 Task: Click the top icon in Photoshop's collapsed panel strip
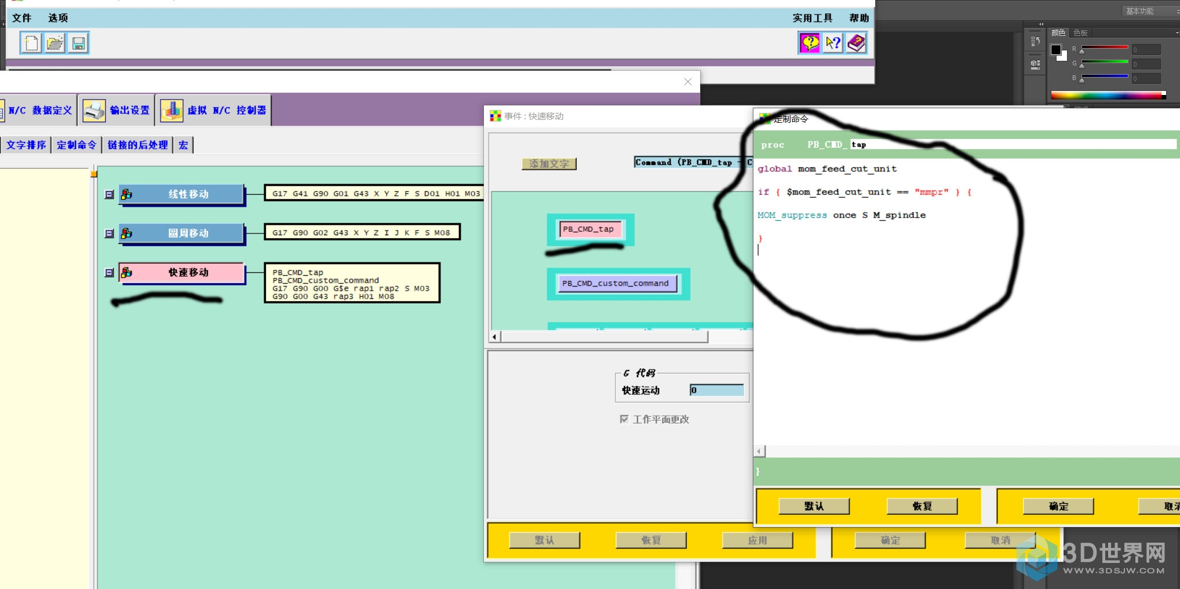click(1036, 41)
